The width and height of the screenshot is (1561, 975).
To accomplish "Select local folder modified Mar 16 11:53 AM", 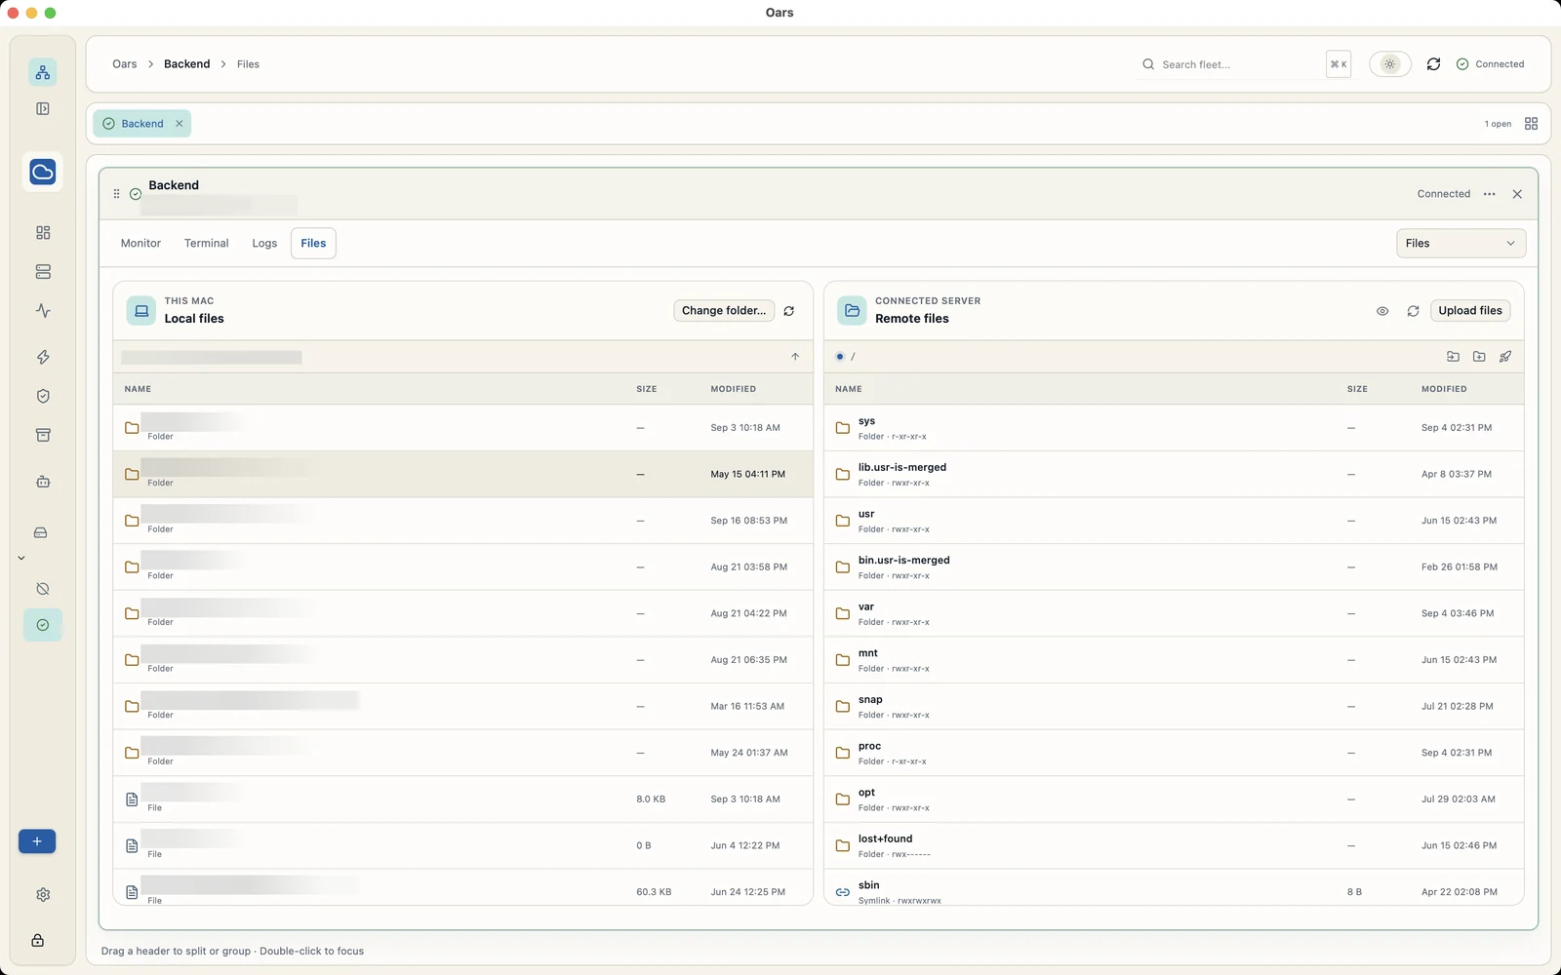I will tap(462, 707).
